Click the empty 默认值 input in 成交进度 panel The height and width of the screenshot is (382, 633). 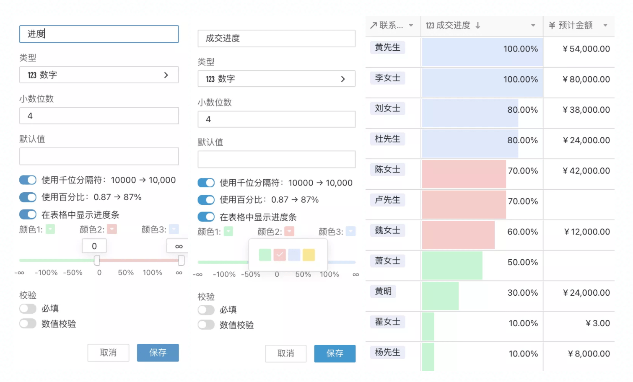[x=277, y=160]
